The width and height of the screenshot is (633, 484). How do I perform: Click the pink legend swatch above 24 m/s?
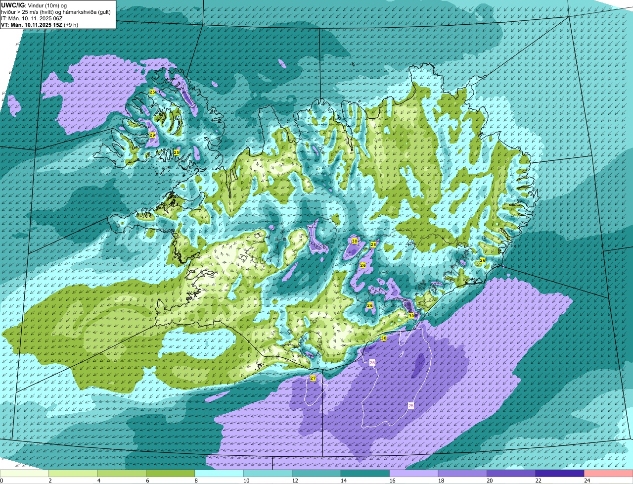[x=609, y=474]
